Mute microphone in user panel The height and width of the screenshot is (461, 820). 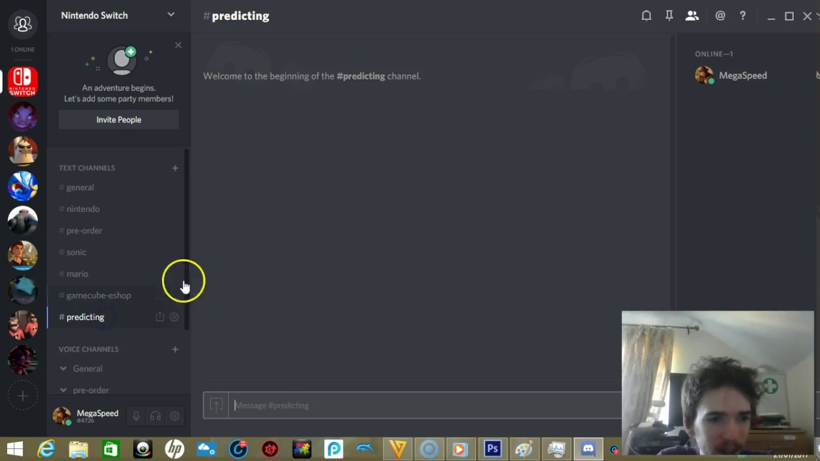click(x=136, y=416)
